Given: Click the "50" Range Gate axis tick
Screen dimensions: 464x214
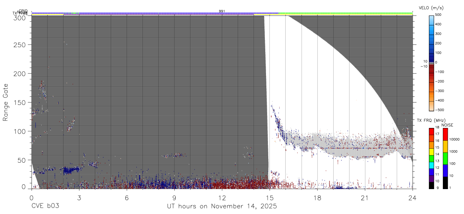Looking at the screenshot, I should click(22, 160).
